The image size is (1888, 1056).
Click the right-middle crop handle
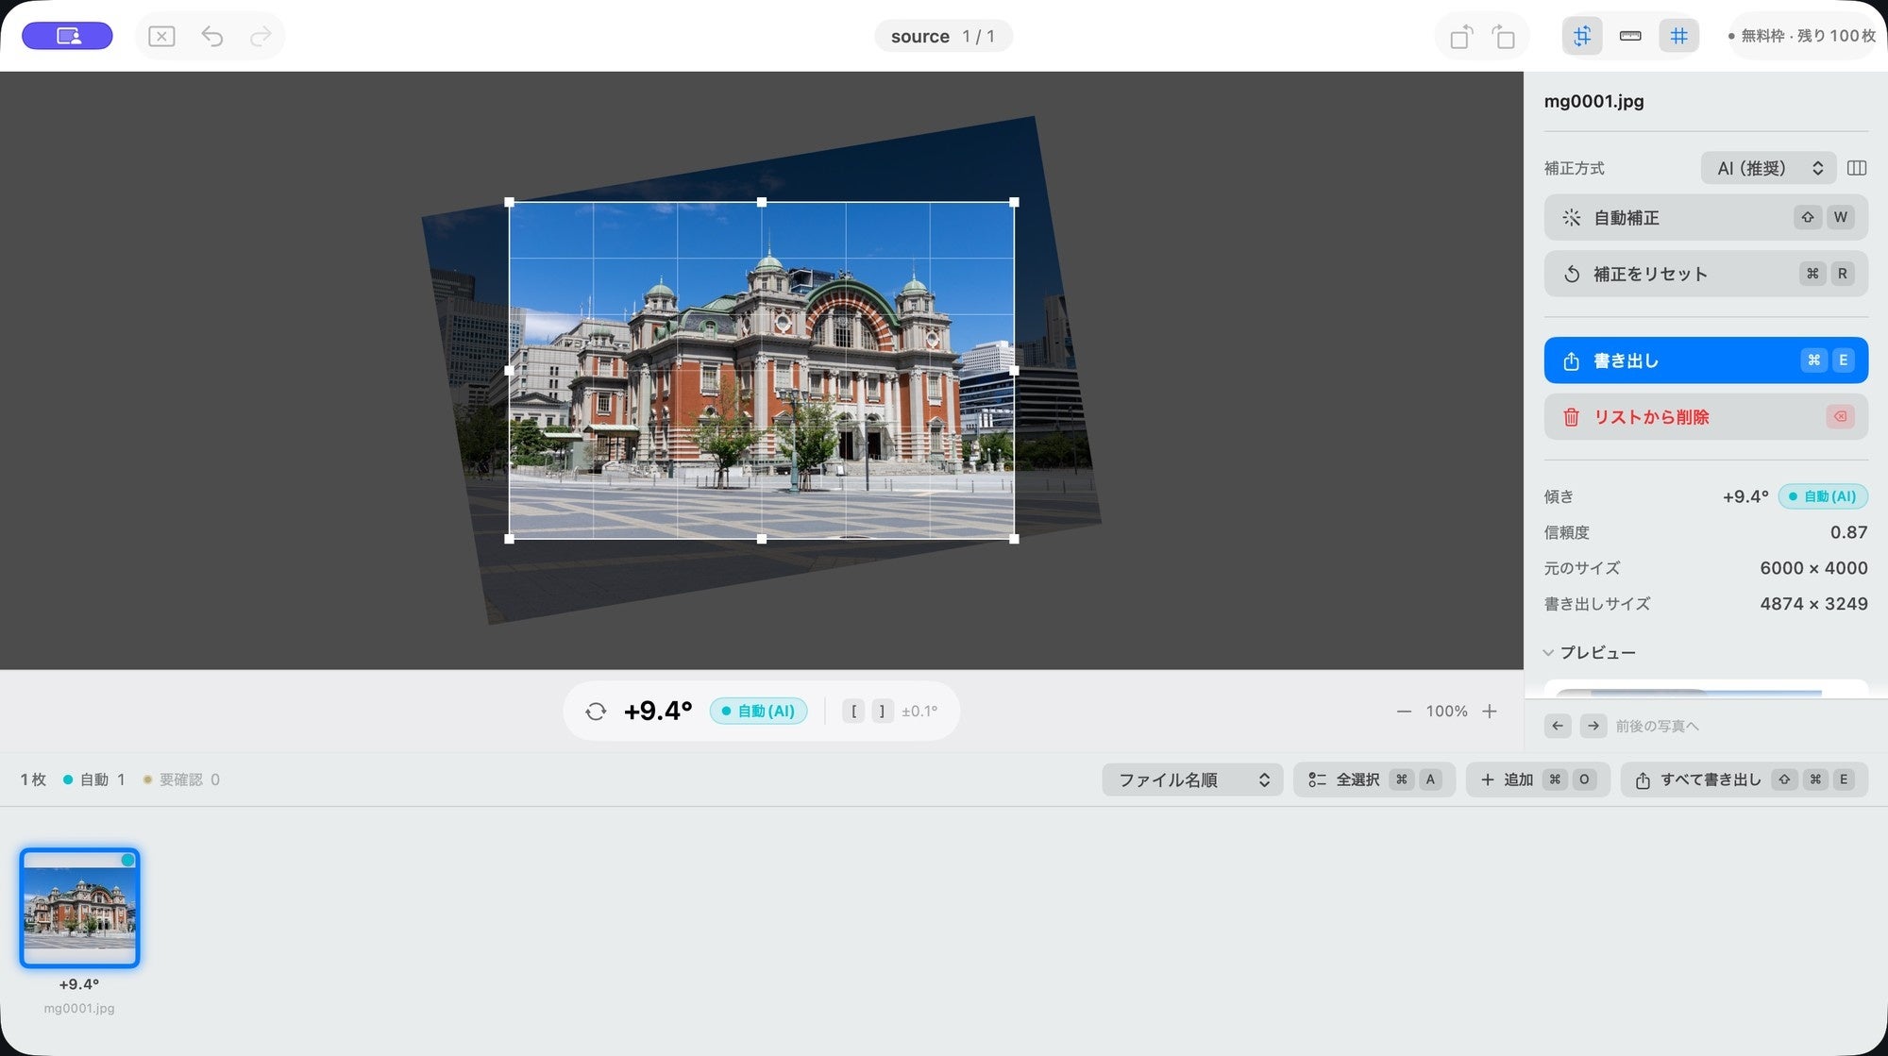coord(1015,371)
